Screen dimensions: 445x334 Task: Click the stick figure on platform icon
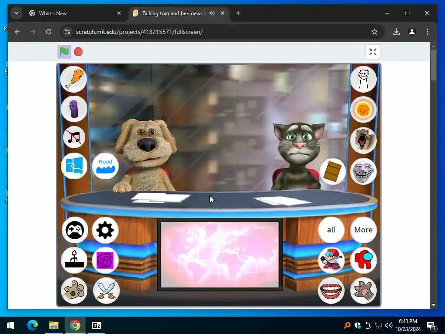pos(74,260)
